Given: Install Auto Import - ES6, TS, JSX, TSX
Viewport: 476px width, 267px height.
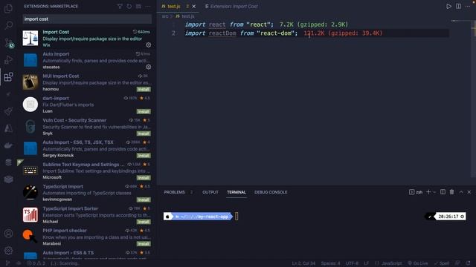Looking at the screenshot, I should point(144,156).
